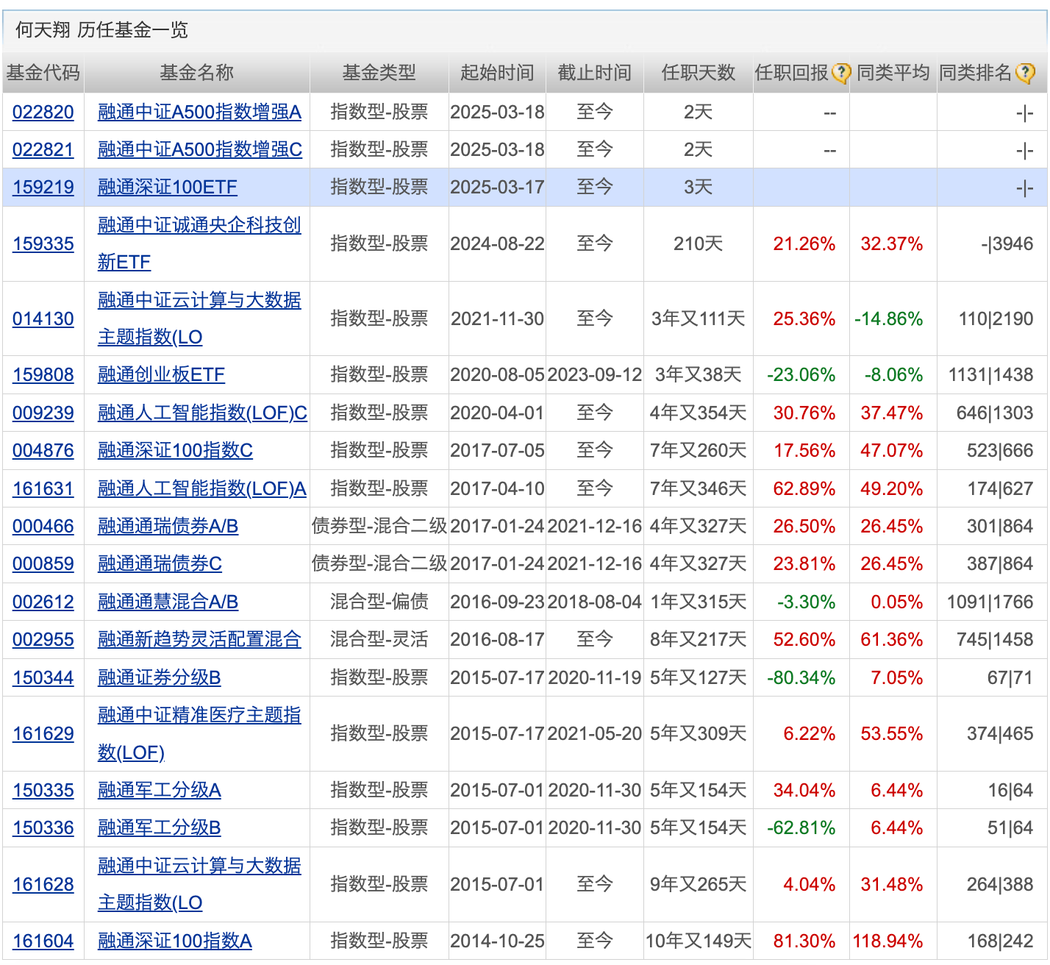The image size is (1050, 965).
Task: Select the 118.94% peer average value
Action: point(887,941)
